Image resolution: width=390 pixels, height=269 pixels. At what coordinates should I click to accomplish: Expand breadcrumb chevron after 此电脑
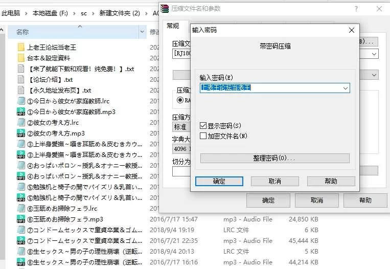[27, 13]
